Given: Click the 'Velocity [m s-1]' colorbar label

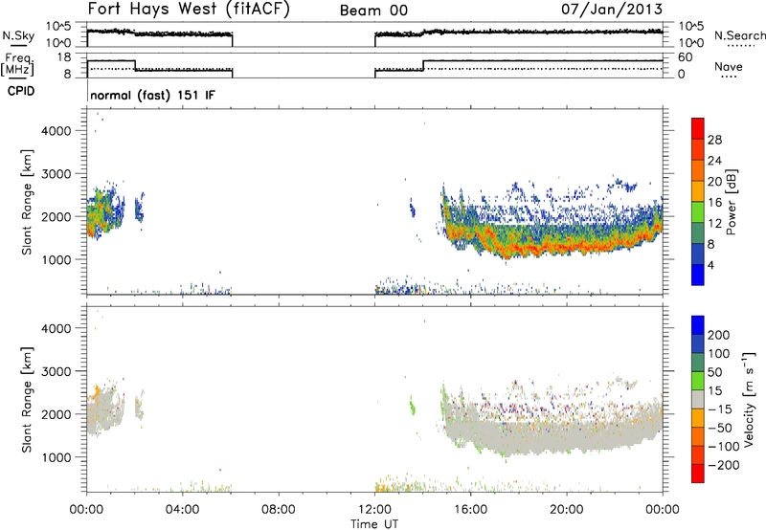Looking at the screenshot, I should pyautogui.click(x=748, y=399).
